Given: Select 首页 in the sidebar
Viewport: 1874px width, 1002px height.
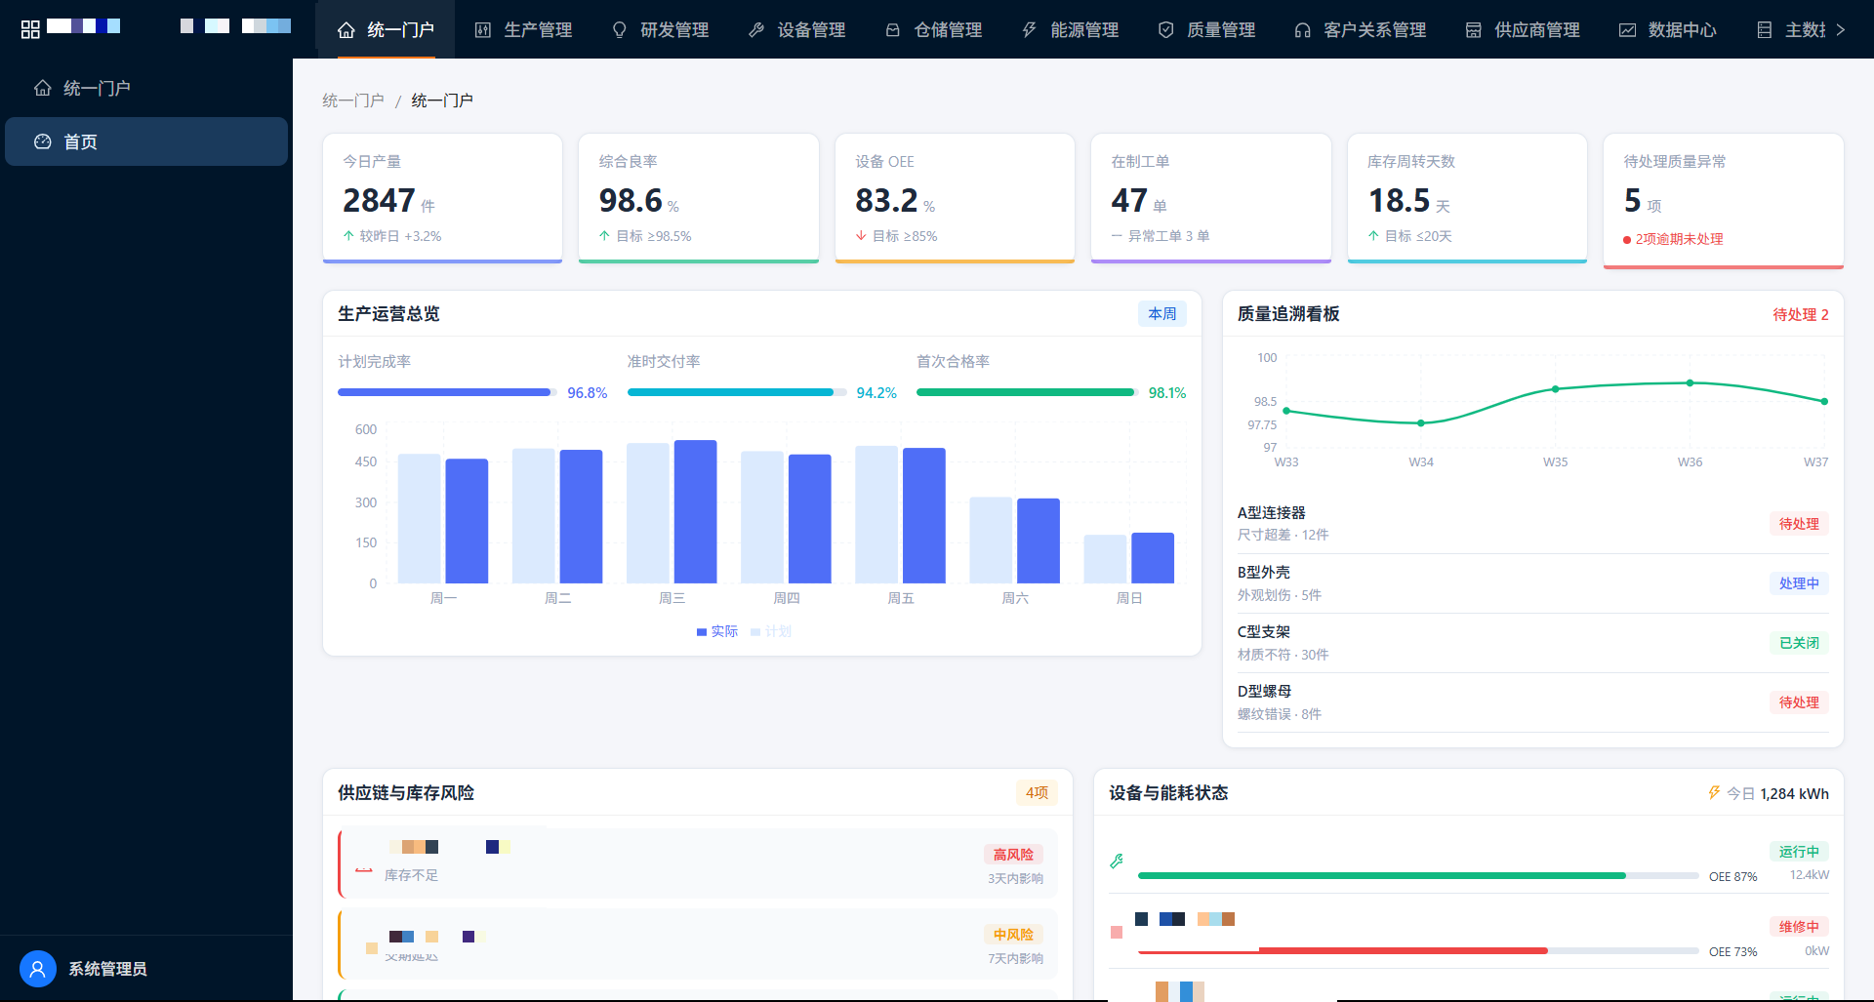Looking at the screenshot, I should coord(146,141).
